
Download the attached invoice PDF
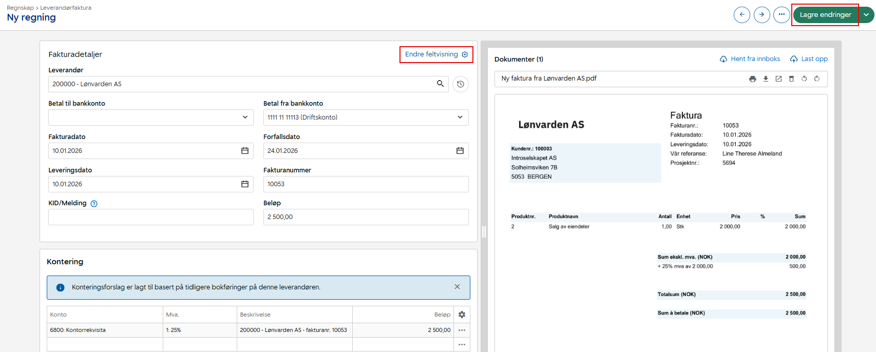pos(766,79)
